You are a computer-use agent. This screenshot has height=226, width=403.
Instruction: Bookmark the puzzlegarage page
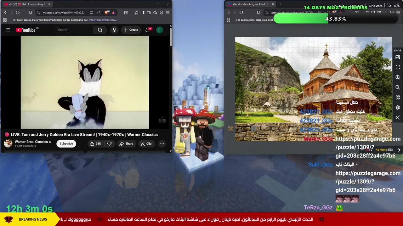pos(258,13)
